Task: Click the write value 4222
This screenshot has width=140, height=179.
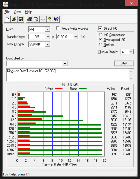Action: click(x=114, y=124)
